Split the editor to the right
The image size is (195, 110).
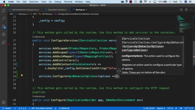[186, 9]
